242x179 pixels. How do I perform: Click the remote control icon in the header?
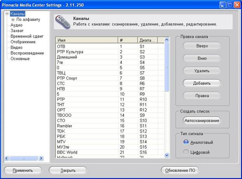63,22
